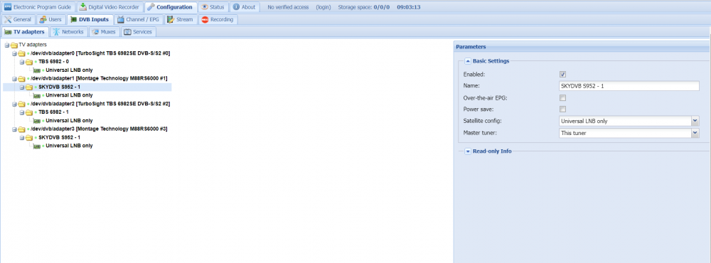Viewport: 711px width, 263px height.
Task: Collapse the TV adapters root node
Action: (7, 45)
